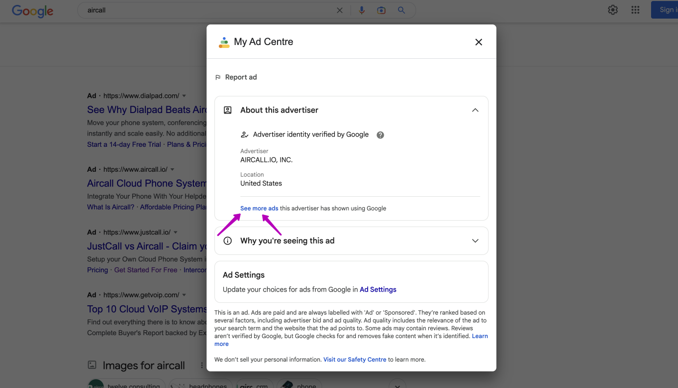The width and height of the screenshot is (678, 388).
Task: Open the See more ads link
Action: 259,208
